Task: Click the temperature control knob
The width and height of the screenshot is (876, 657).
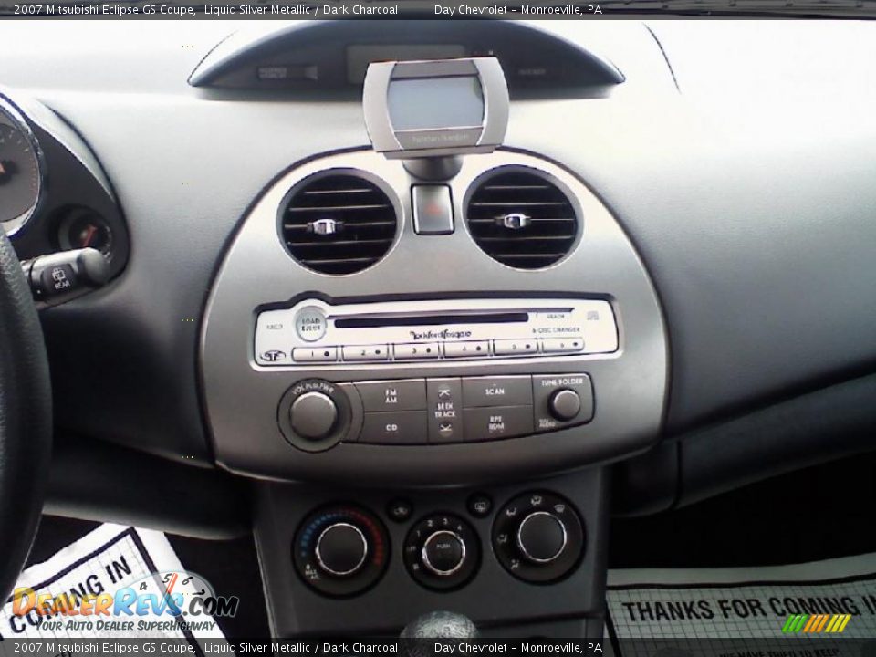Action: click(341, 549)
